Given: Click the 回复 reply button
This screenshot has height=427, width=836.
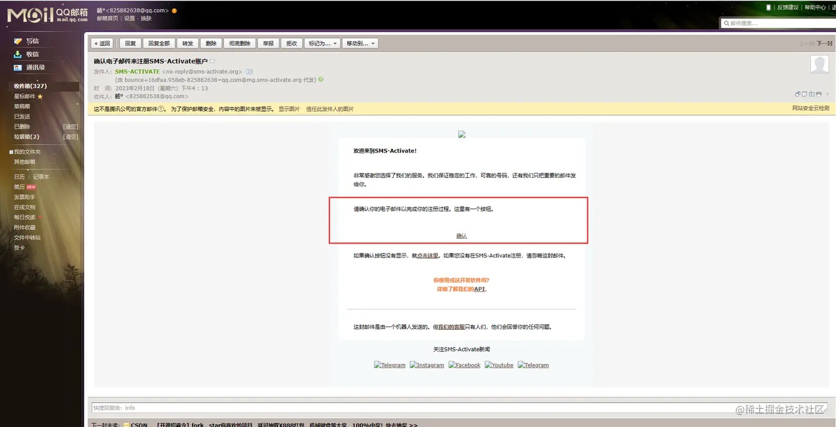Looking at the screenshot, I should 130,43.
